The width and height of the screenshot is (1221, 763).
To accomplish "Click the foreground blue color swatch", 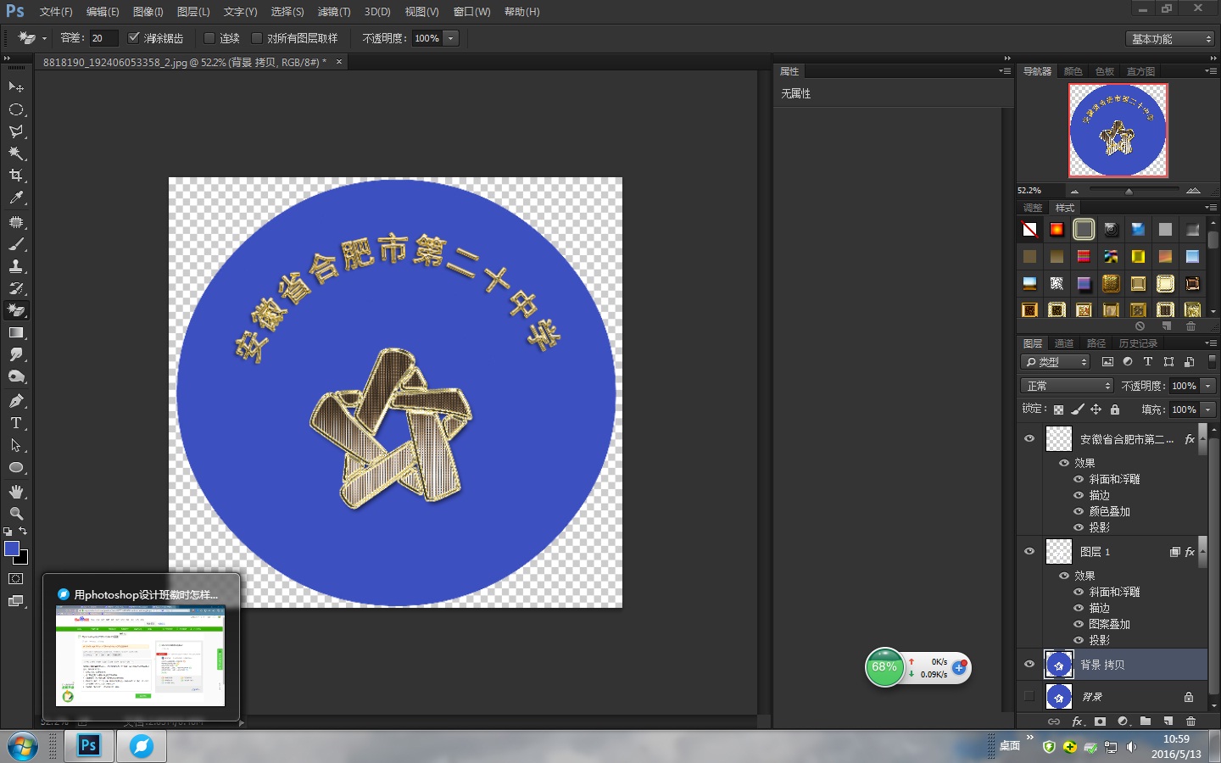I will click(12, 549).
